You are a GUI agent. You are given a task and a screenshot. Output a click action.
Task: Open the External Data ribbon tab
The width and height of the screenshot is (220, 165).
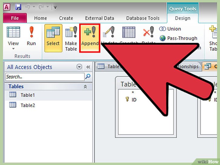click(x=99, y=18)
